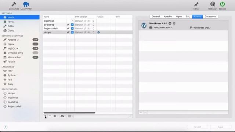
Task: Add an extra with the plus button
Action: point(141,112)
